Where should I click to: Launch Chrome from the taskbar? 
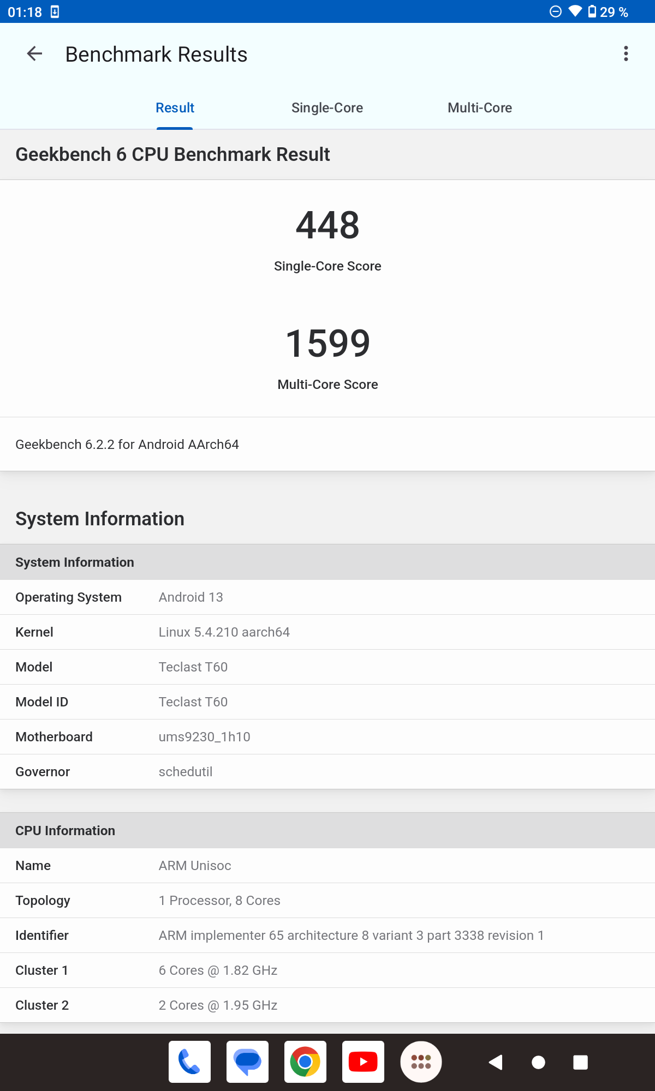click(x=305, y=1062)
